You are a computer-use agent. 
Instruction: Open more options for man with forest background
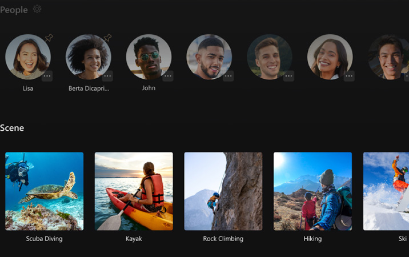point(288,76)
